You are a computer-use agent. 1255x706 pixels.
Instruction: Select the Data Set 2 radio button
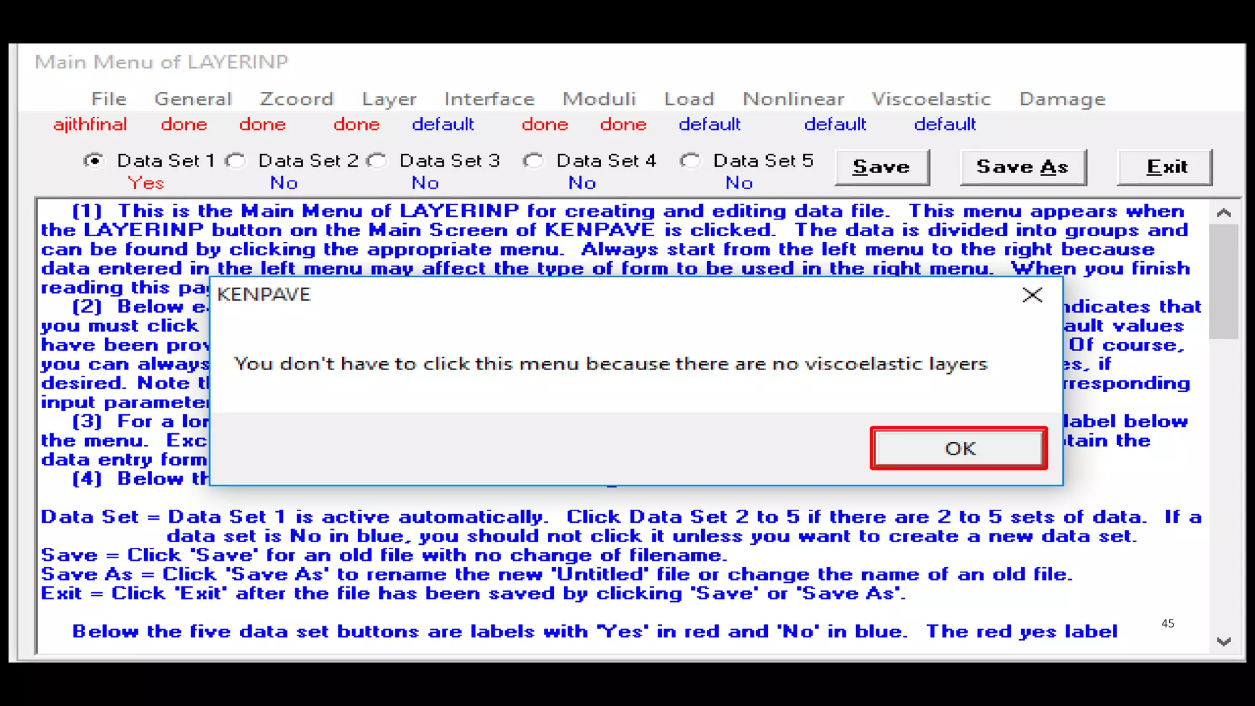(x=236, y=161)
